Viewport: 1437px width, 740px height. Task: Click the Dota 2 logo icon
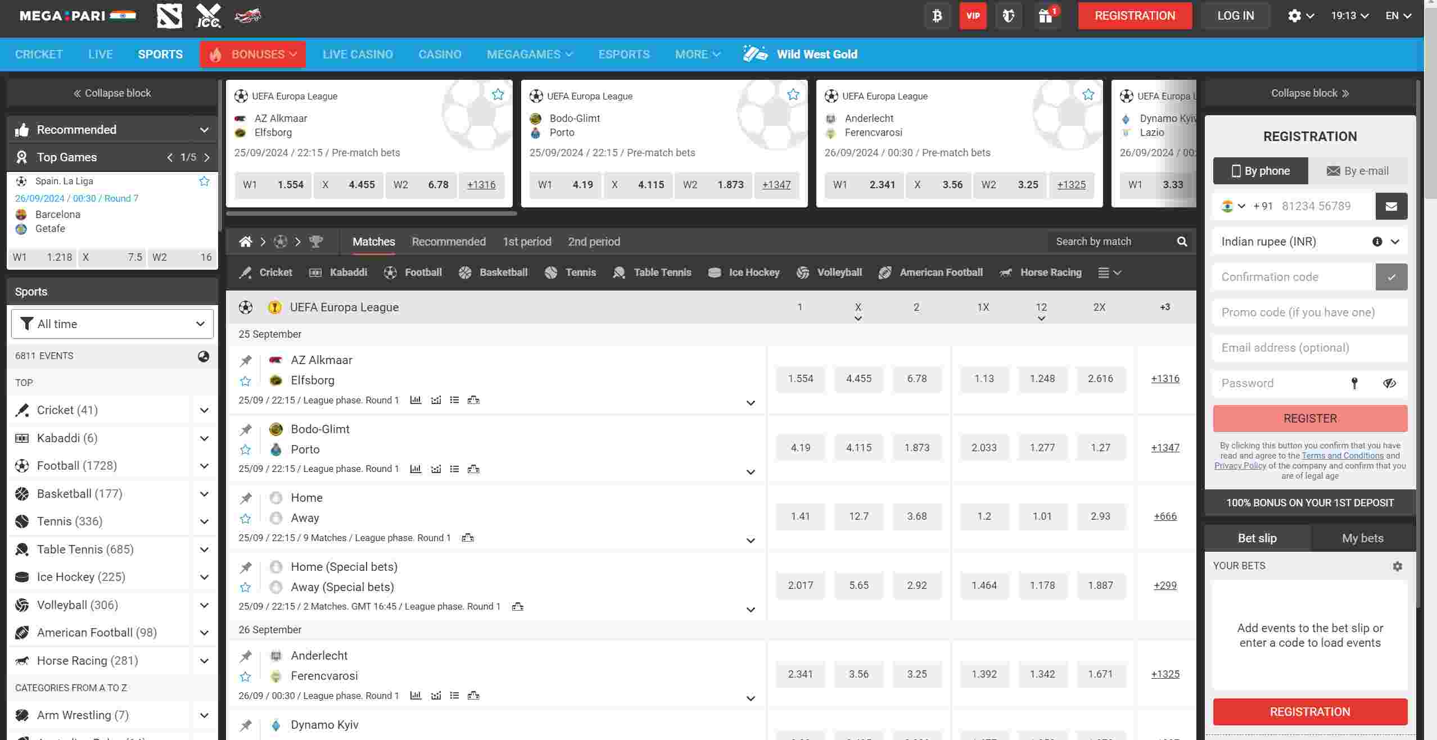[169, 16]
